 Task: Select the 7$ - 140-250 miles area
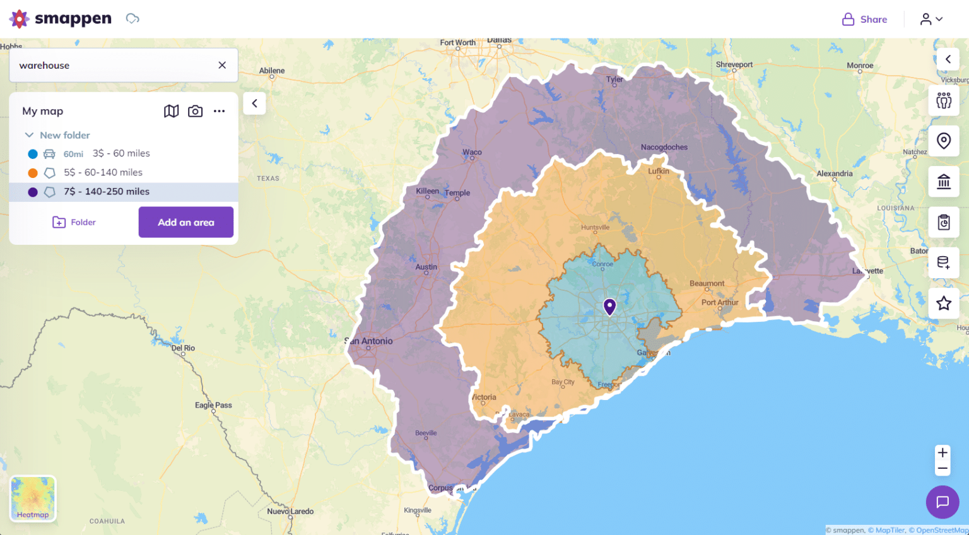pos(124,192)
